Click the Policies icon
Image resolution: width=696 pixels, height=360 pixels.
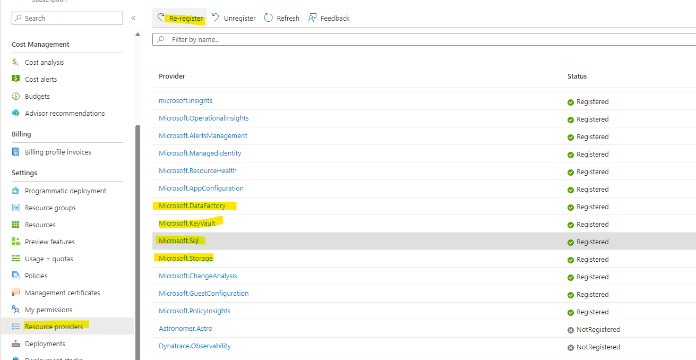(15, 276)
